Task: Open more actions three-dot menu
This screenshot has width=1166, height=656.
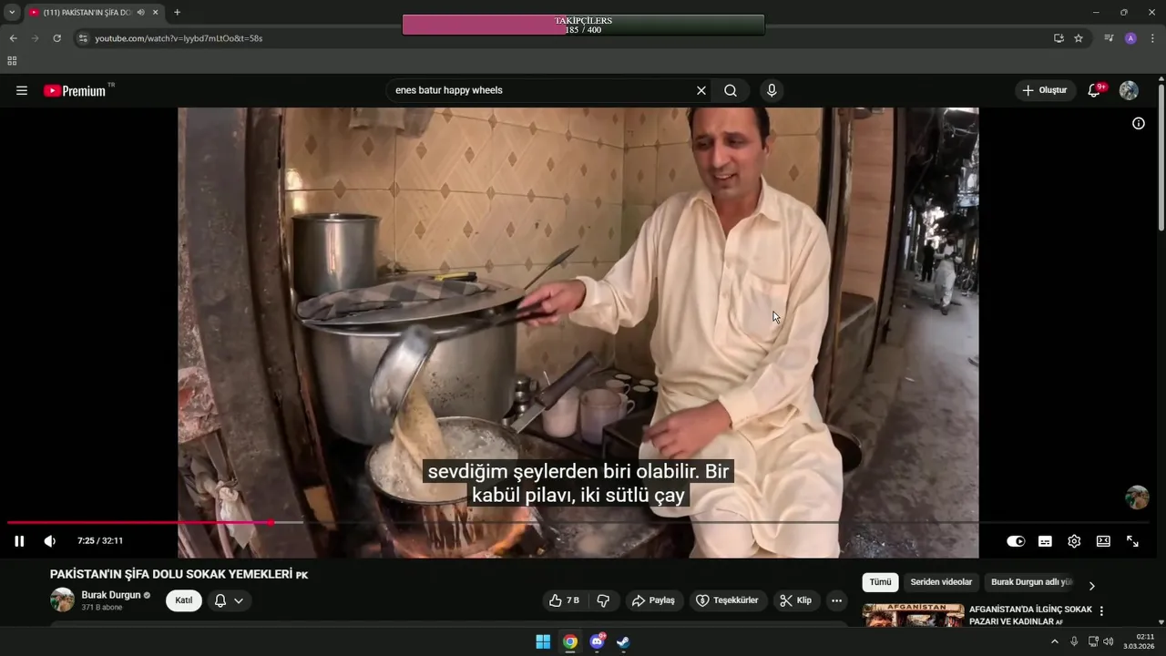Action: click(x=836, y=600)
